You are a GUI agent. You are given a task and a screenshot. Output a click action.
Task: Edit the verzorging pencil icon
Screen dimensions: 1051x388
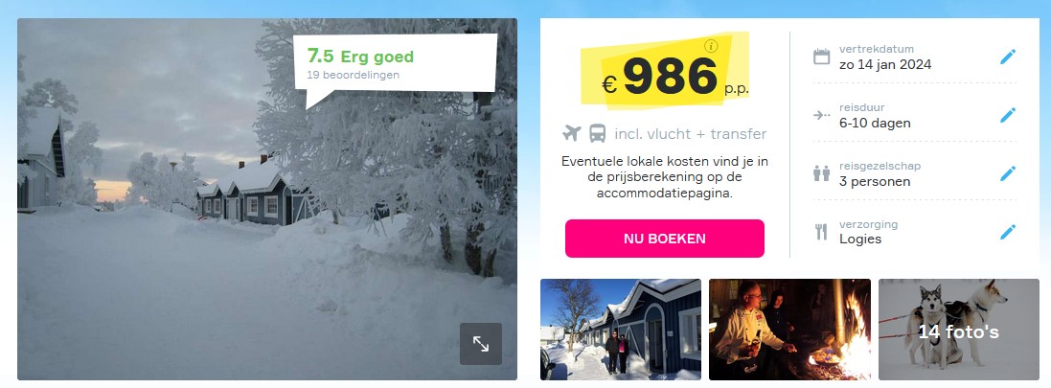click(1008, 232)
